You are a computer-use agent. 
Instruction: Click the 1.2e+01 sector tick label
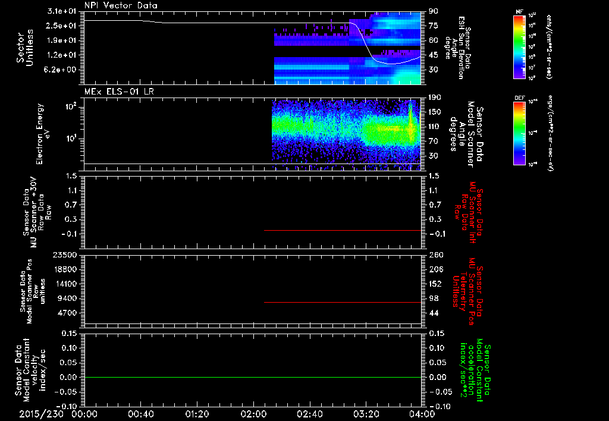point(62,55)
